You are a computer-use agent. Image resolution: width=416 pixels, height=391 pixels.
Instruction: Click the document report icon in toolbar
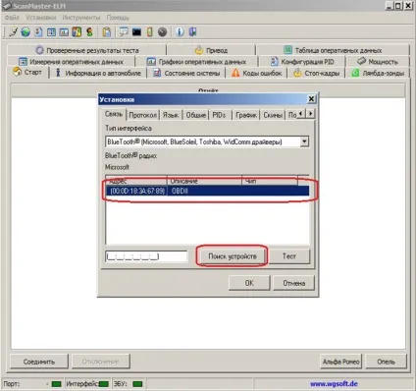(x=38, y=32)
